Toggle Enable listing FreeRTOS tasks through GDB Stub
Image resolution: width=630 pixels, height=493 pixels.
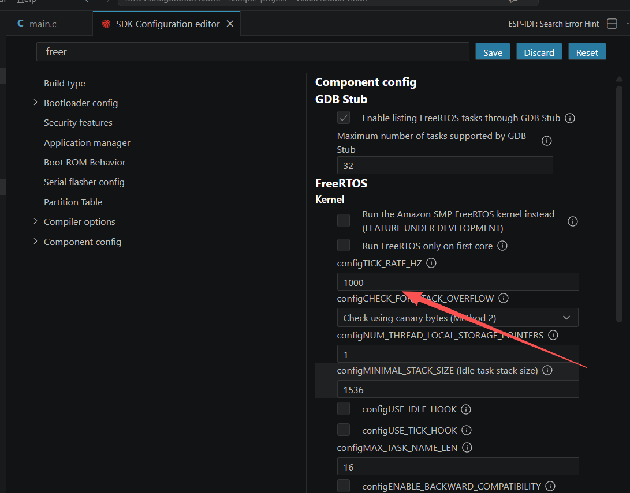tap(344, 118)
